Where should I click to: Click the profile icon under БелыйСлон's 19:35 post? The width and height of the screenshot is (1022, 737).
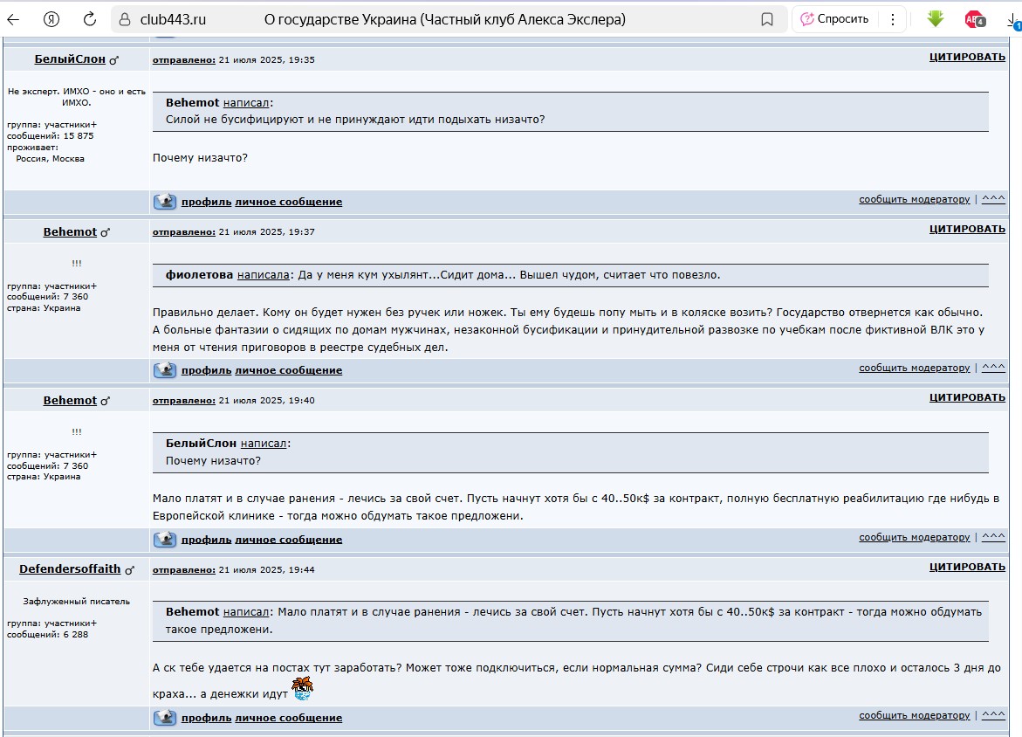[x=165, y=201]
